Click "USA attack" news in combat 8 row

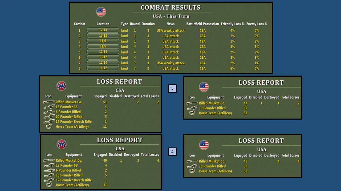click(x=170, y=68)
